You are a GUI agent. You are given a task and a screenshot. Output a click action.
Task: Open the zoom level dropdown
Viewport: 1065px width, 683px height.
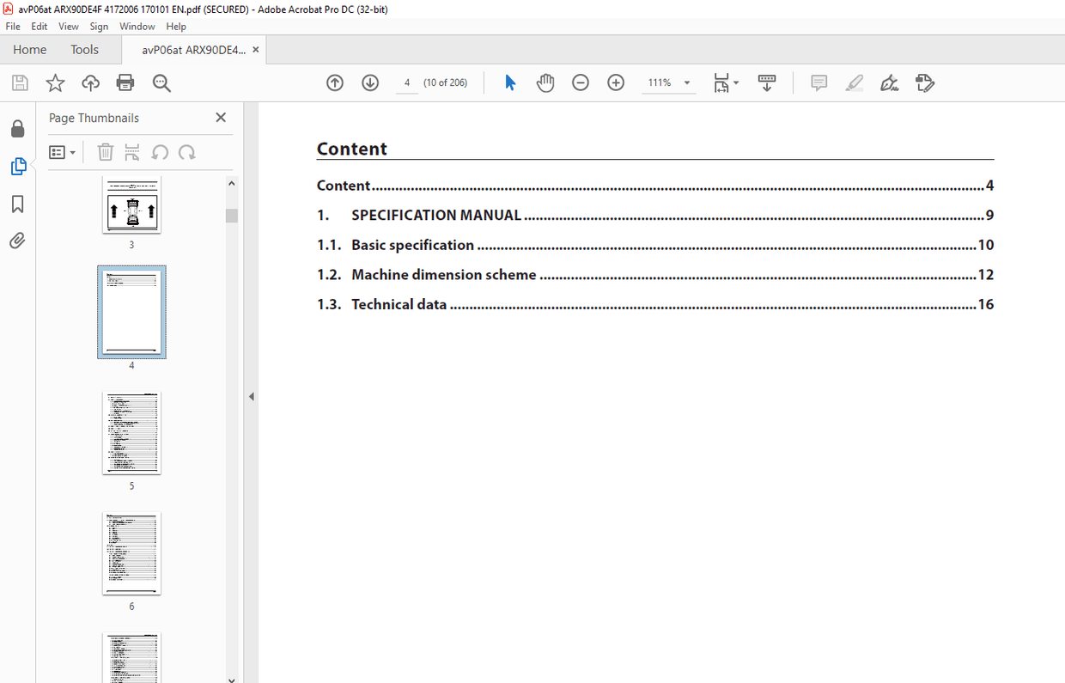tap(687, 83)
